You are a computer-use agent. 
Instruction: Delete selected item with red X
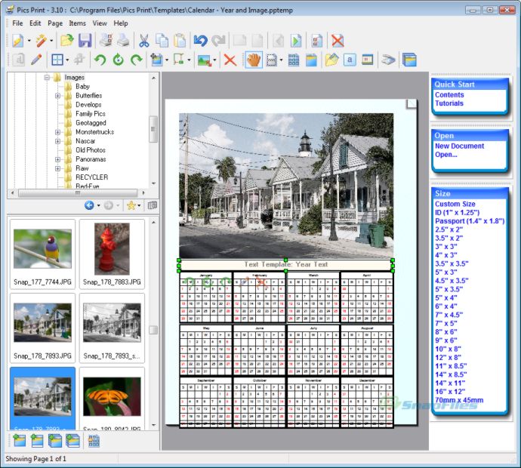pos(230,60)
